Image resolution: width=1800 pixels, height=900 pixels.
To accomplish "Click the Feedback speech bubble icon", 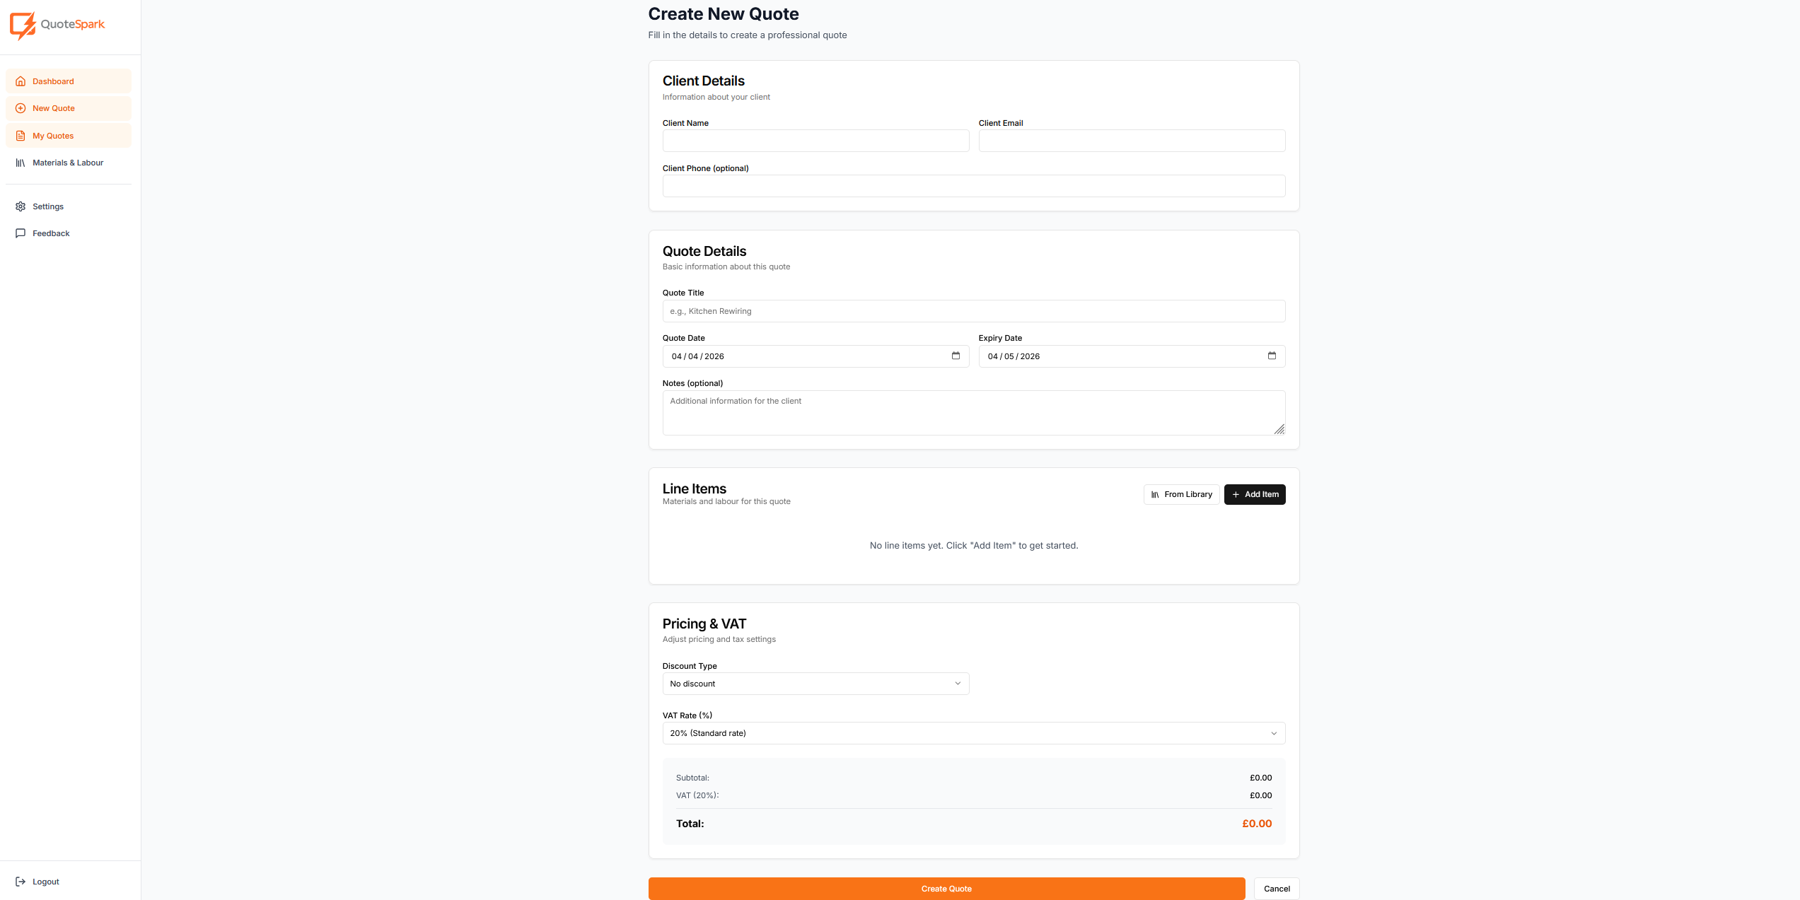I will point(21,233).
